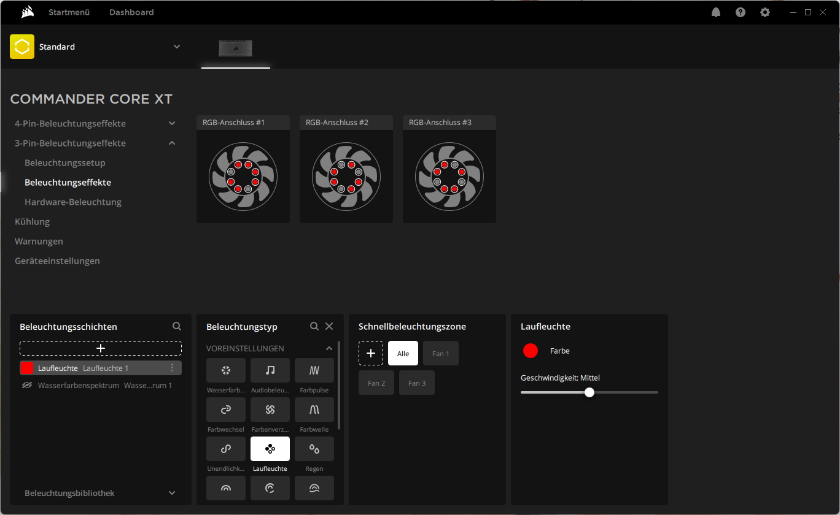Click the fan in RGB-Anschluss #3

point(449,177)
